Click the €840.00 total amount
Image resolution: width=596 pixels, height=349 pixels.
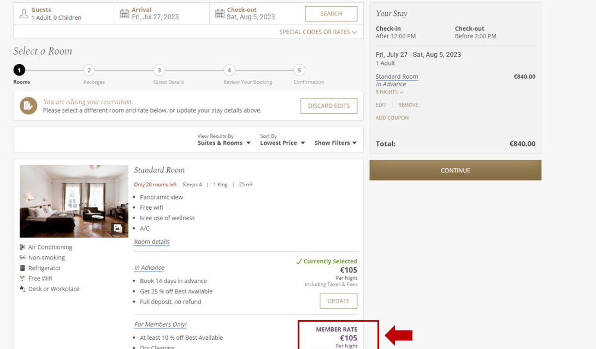coord(522,144)
